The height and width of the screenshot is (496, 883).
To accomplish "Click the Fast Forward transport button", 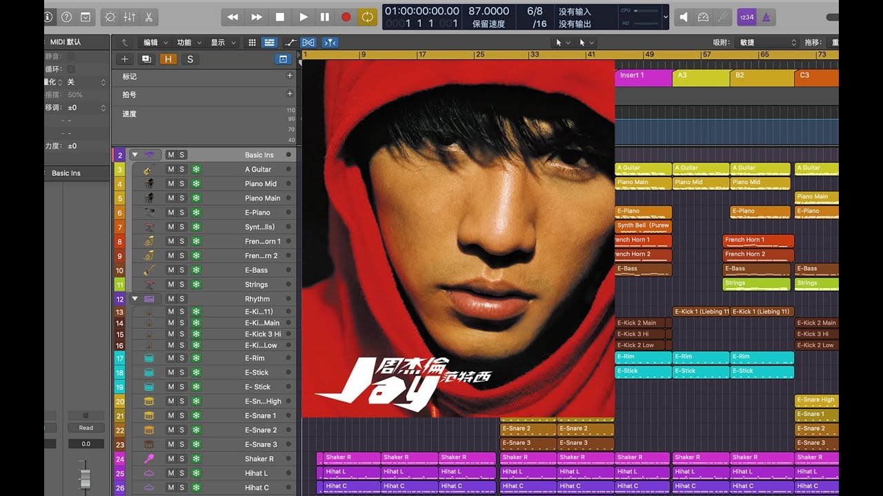I will (x=257, y=17).
